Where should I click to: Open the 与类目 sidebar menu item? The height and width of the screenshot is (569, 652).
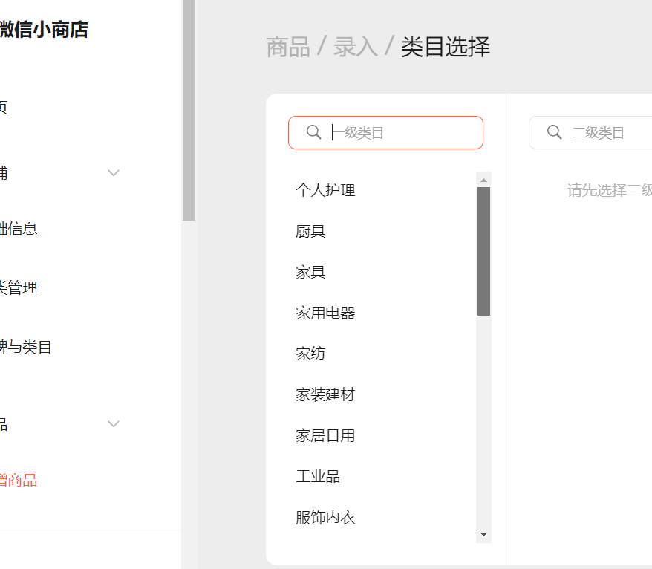[26, 347]
